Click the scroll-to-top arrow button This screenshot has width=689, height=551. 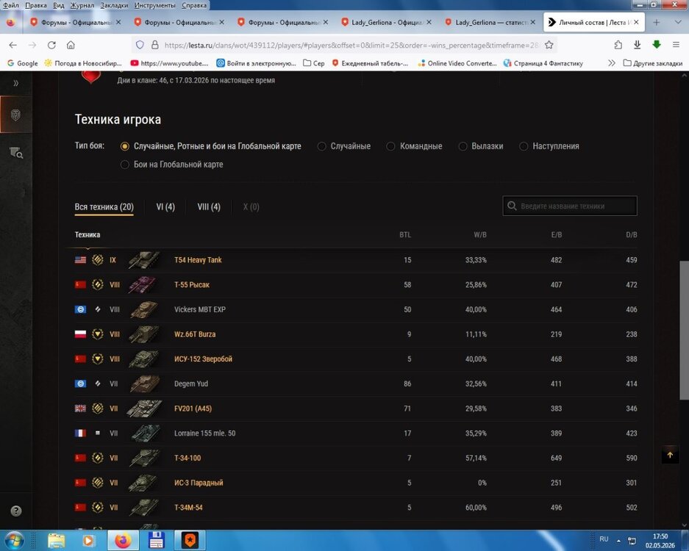[670, 455]
